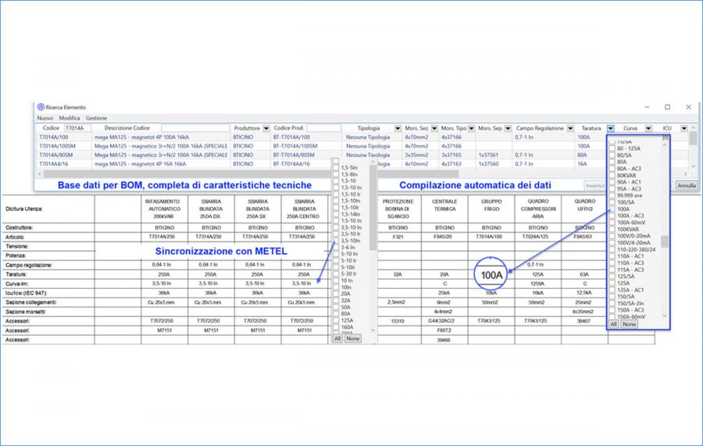
Task: Check the 110-220-380/24 option
Action: 612,249
